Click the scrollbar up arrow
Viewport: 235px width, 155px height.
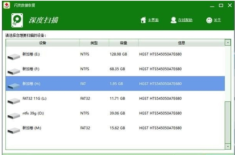(228, 43)
